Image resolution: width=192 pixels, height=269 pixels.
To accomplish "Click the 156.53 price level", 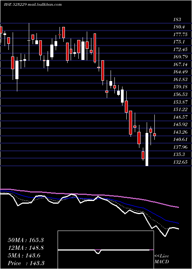I will tap(180, 95).
